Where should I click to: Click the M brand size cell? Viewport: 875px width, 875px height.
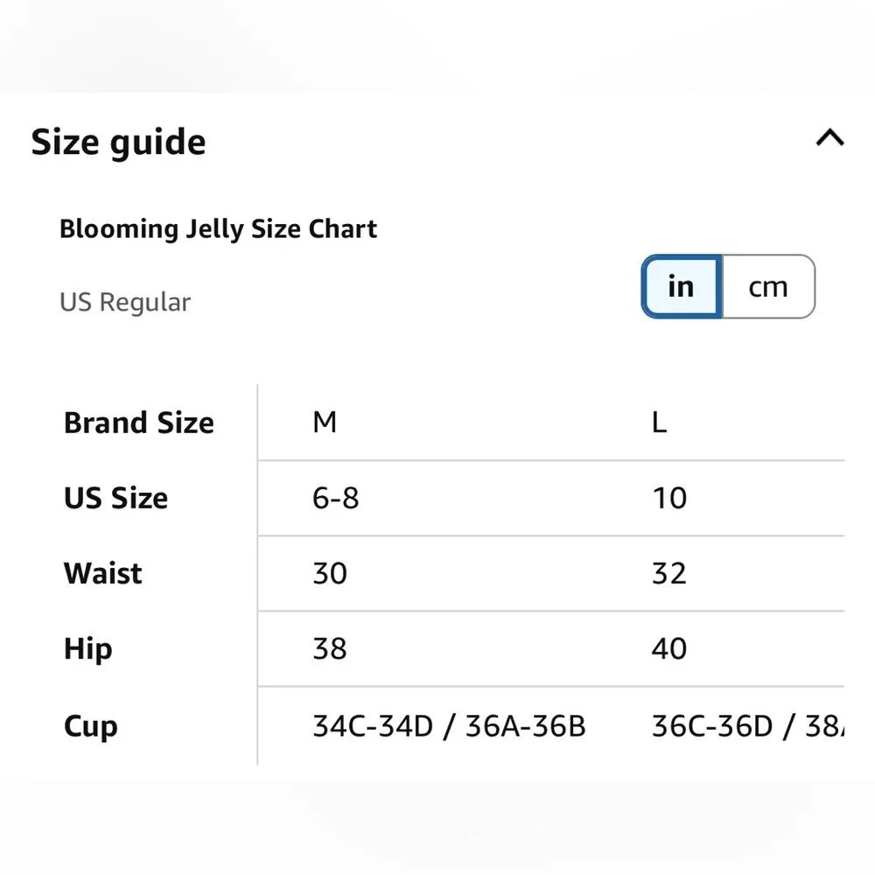click(x=325, y=423)
